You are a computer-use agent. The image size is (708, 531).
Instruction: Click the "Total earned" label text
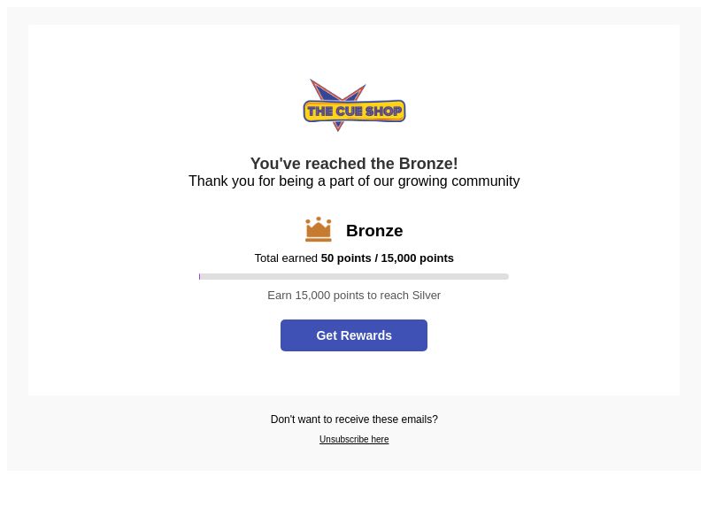286,258
